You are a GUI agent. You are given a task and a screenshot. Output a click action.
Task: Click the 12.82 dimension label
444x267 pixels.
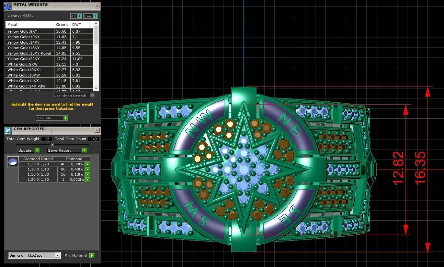point(398,168)
